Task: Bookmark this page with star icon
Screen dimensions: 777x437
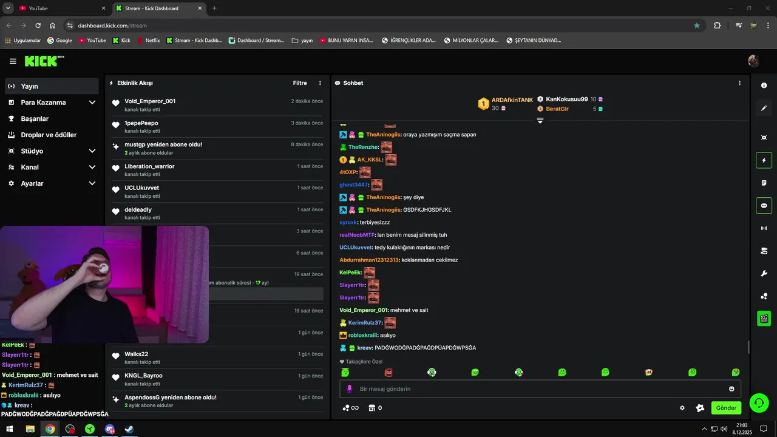Action: point(697,25)
